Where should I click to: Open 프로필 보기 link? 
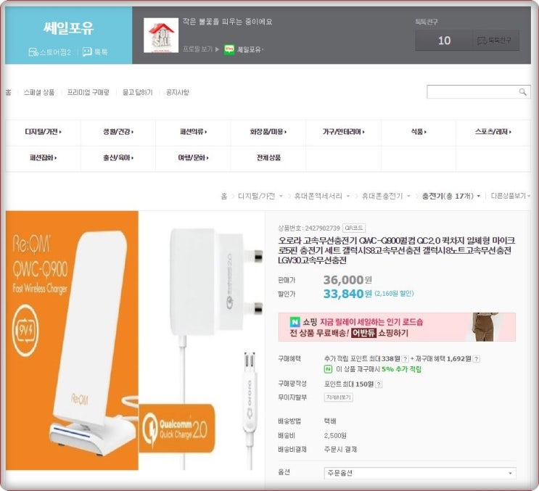click(x=200, y=49)
